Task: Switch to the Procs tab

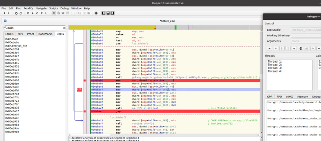Action: [x=30, y=34]
